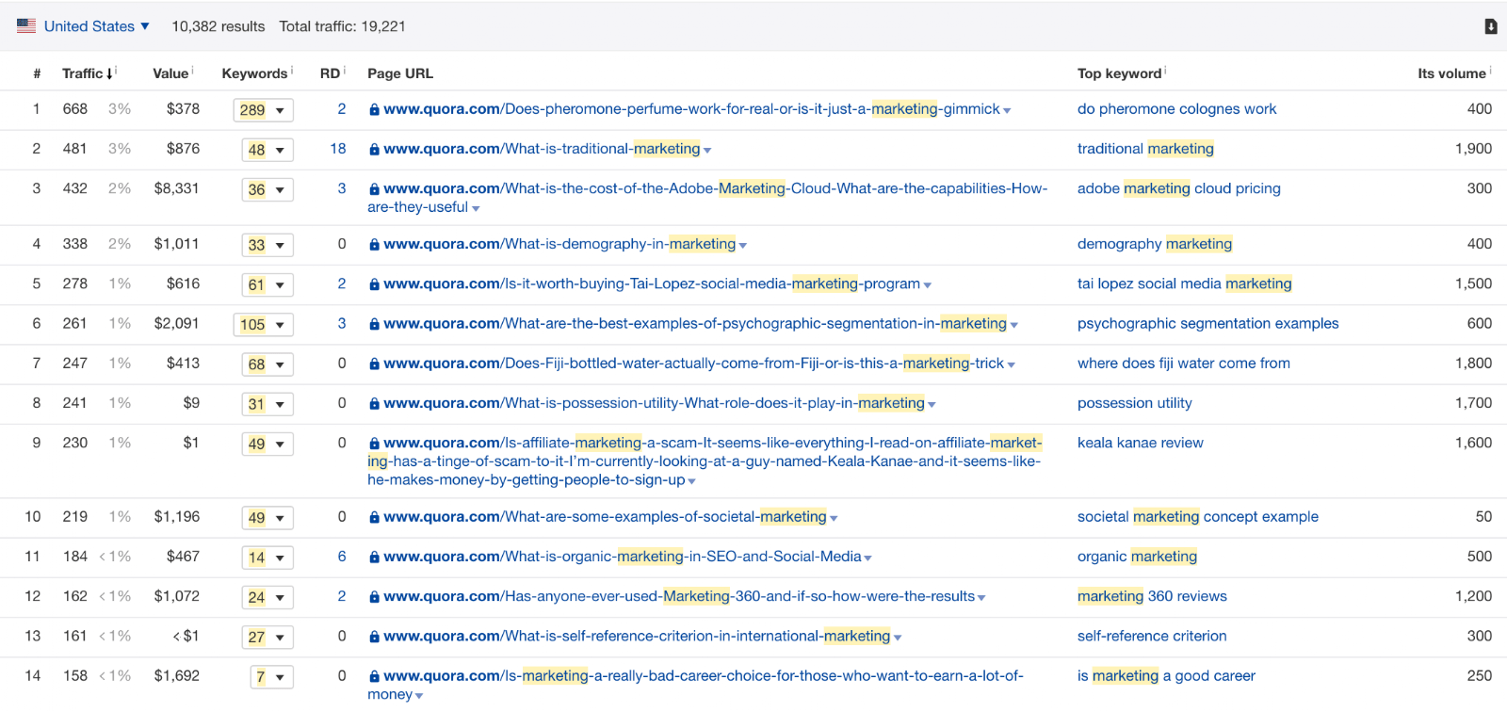Open the United States country dropdown
This screenshot has height=712, width=1507.
(x=97, y=26)
